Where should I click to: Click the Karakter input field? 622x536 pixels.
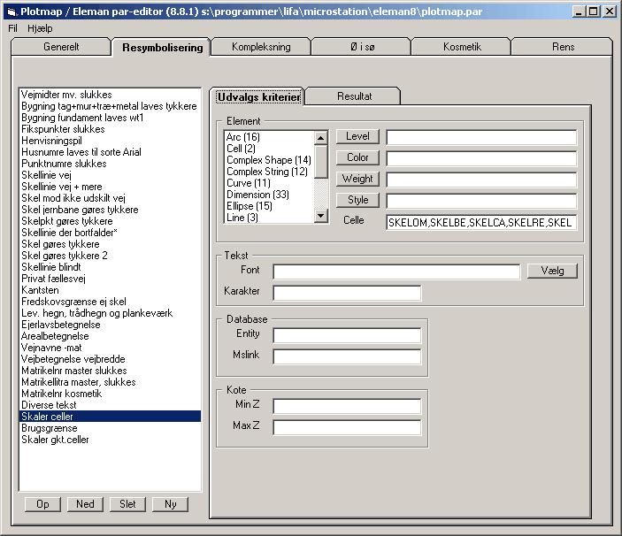347,293
